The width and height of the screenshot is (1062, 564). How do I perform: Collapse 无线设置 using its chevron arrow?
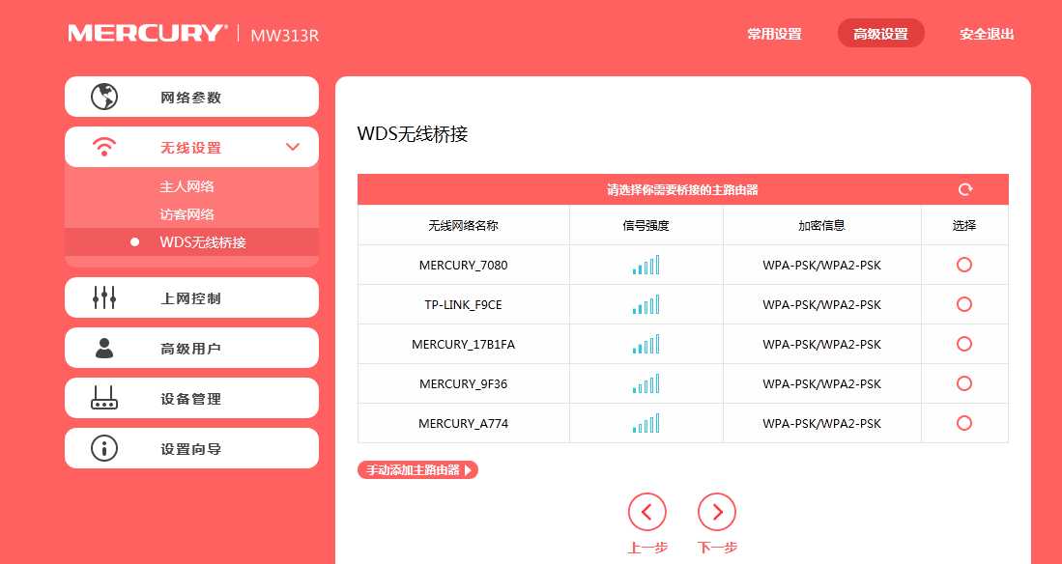coord(293,147)
